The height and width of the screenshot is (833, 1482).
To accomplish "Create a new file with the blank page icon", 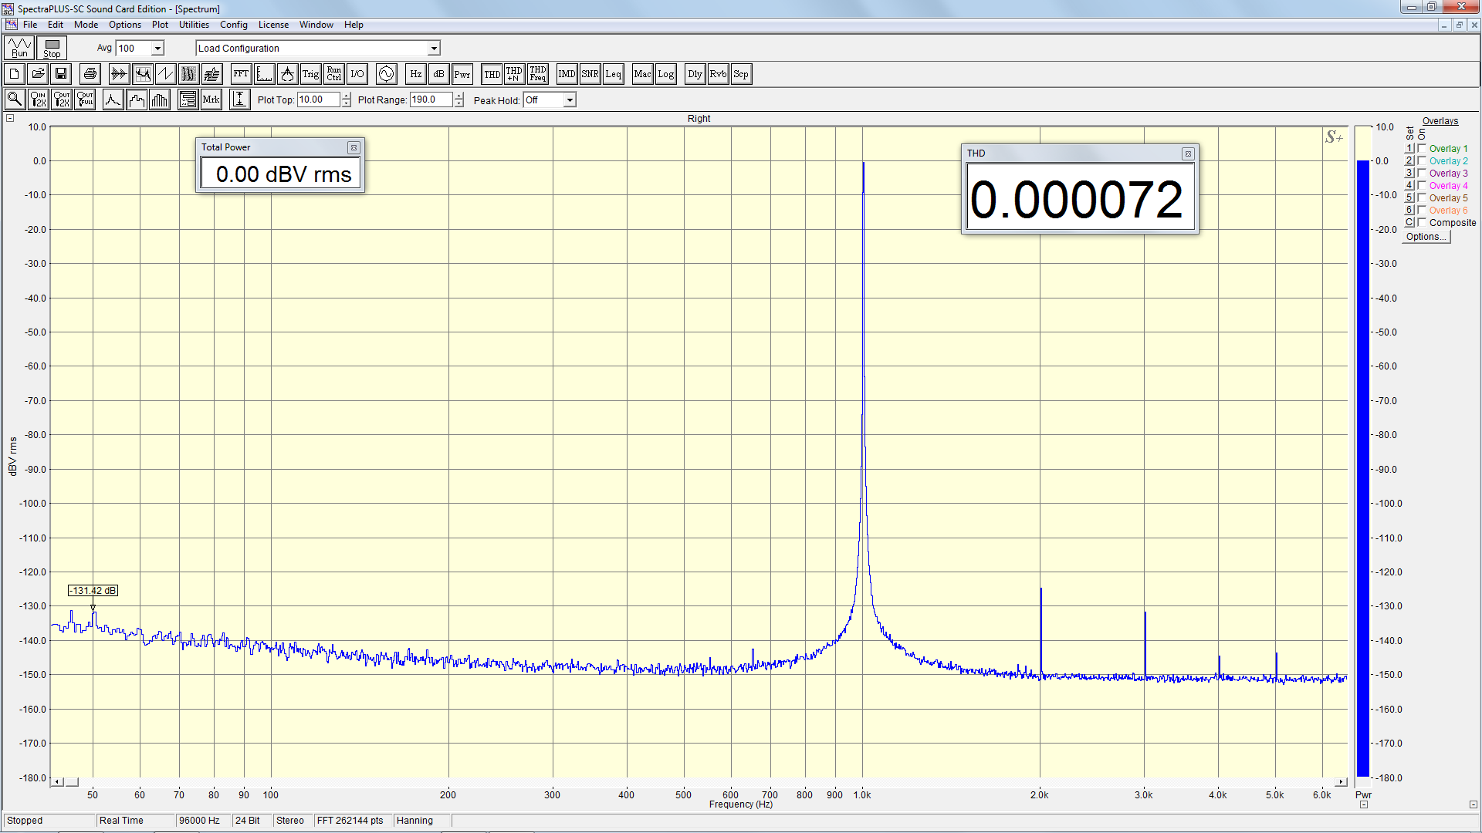I will pyautogui.click(x=14, y=74).
